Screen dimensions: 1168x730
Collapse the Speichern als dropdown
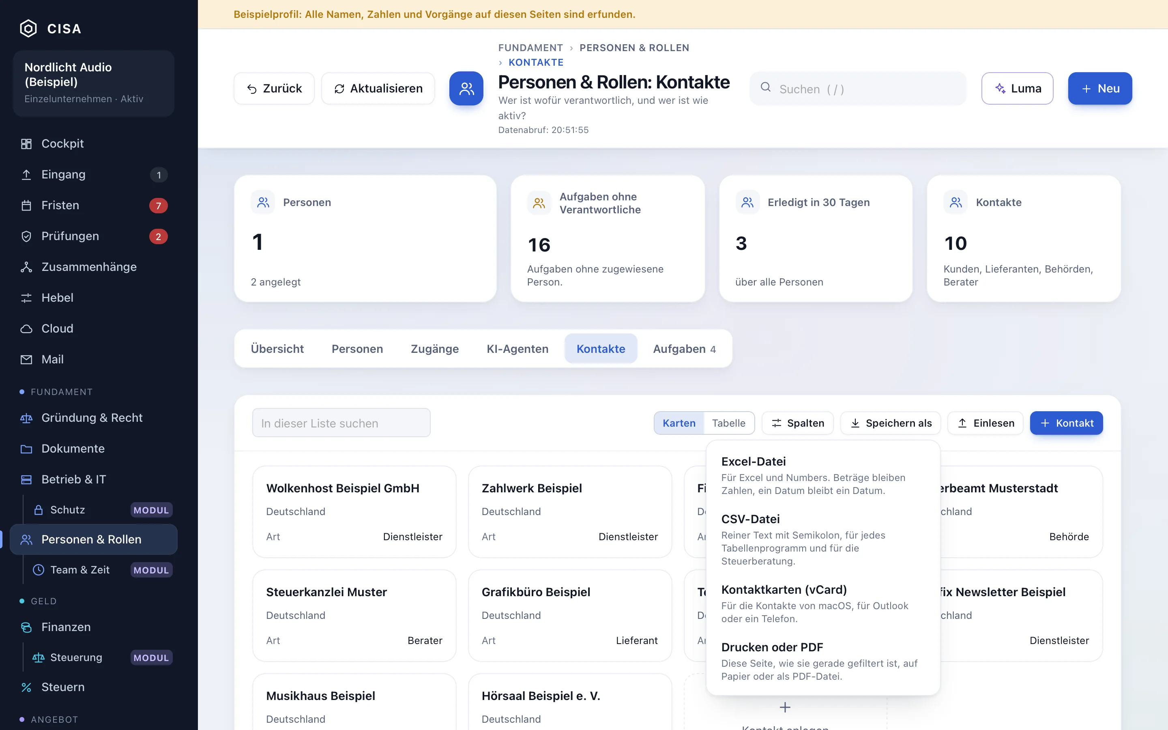(890, 423)
